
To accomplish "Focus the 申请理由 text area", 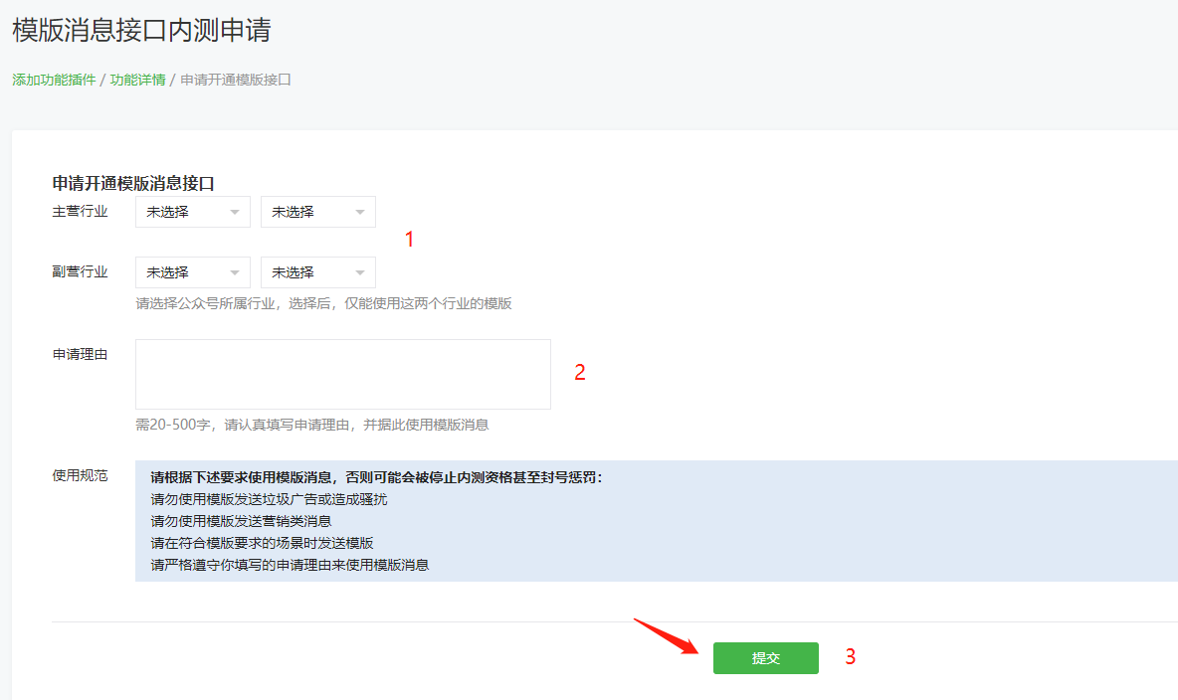I will (342, 374).
